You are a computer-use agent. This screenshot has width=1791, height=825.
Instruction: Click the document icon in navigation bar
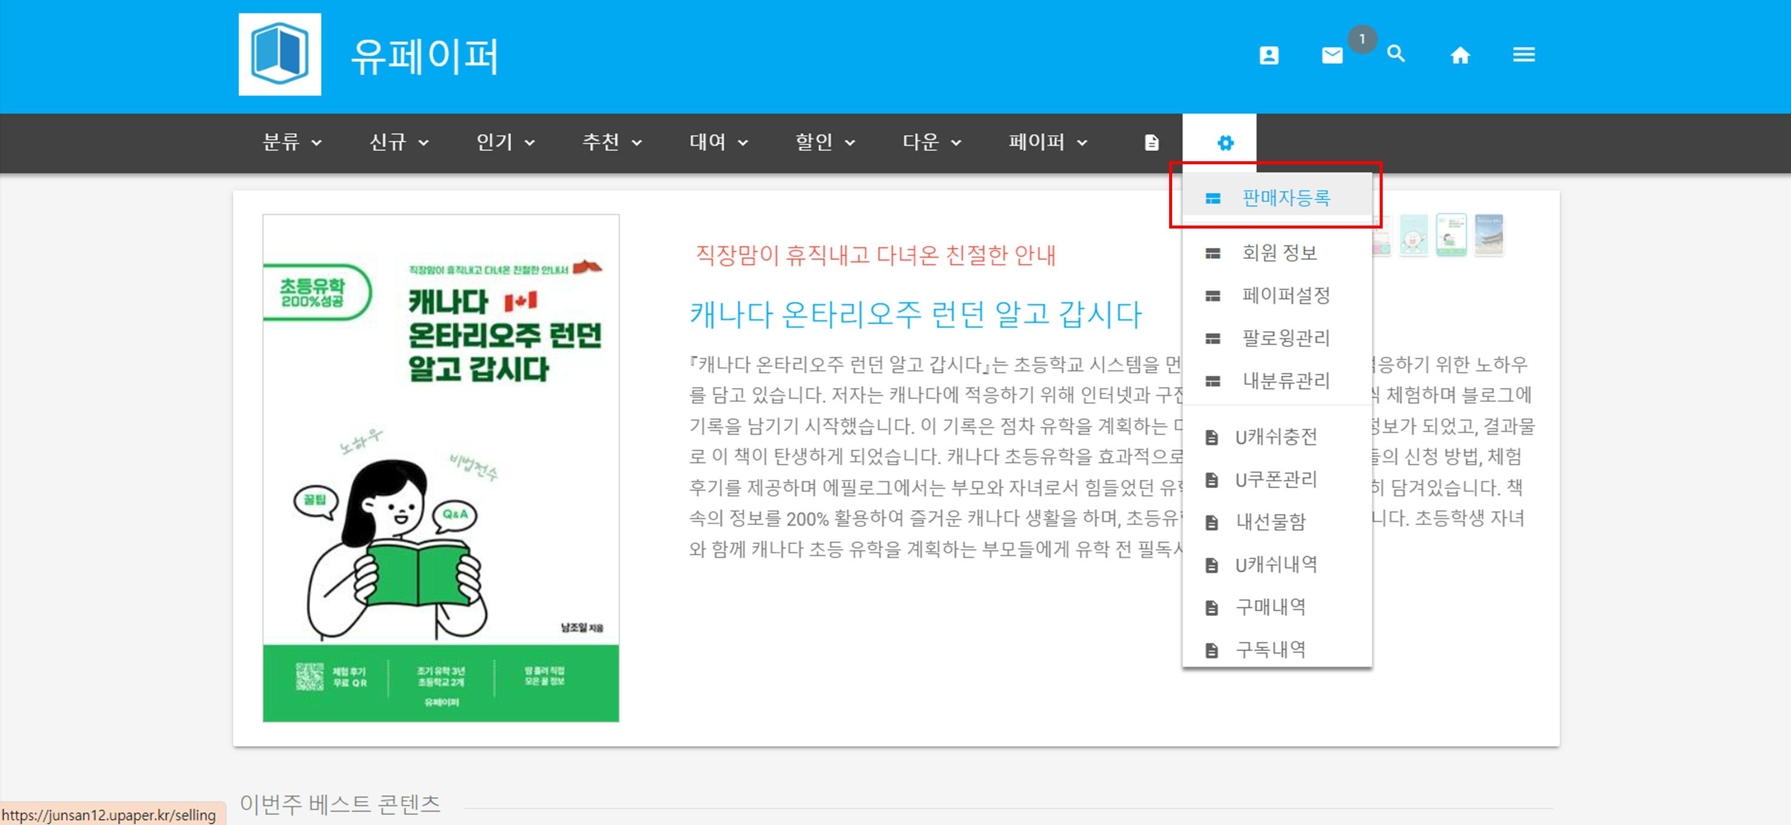pyautogui.click(x=1152, y=142)
